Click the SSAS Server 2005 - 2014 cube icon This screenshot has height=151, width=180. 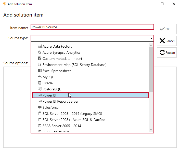click(x=40, y=126)
